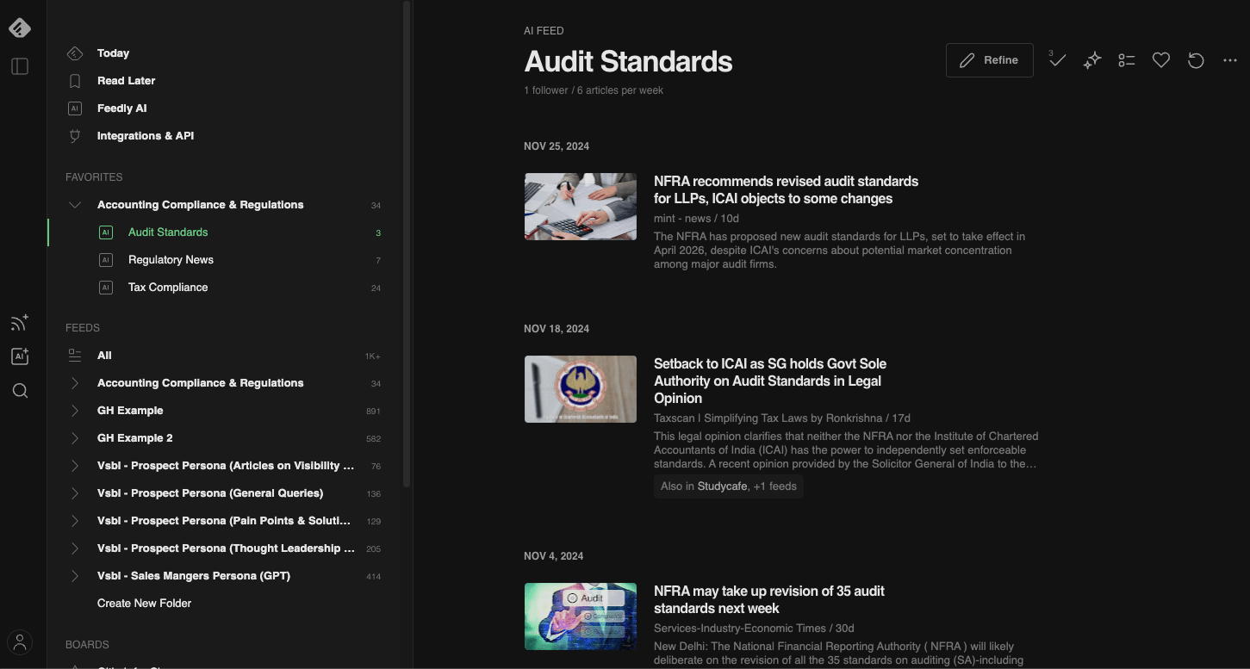Click the AI icon beside Audit Standards
The image size is (1250, 669).
click(106, 232)
